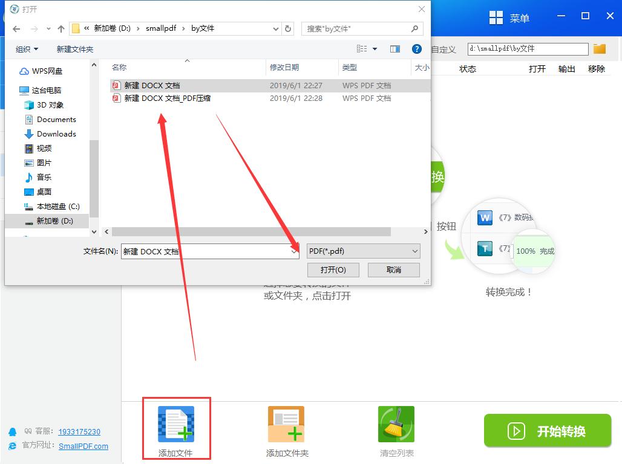
Task: Click the yellow folder icon beside the output path
Action: [600, 49]
